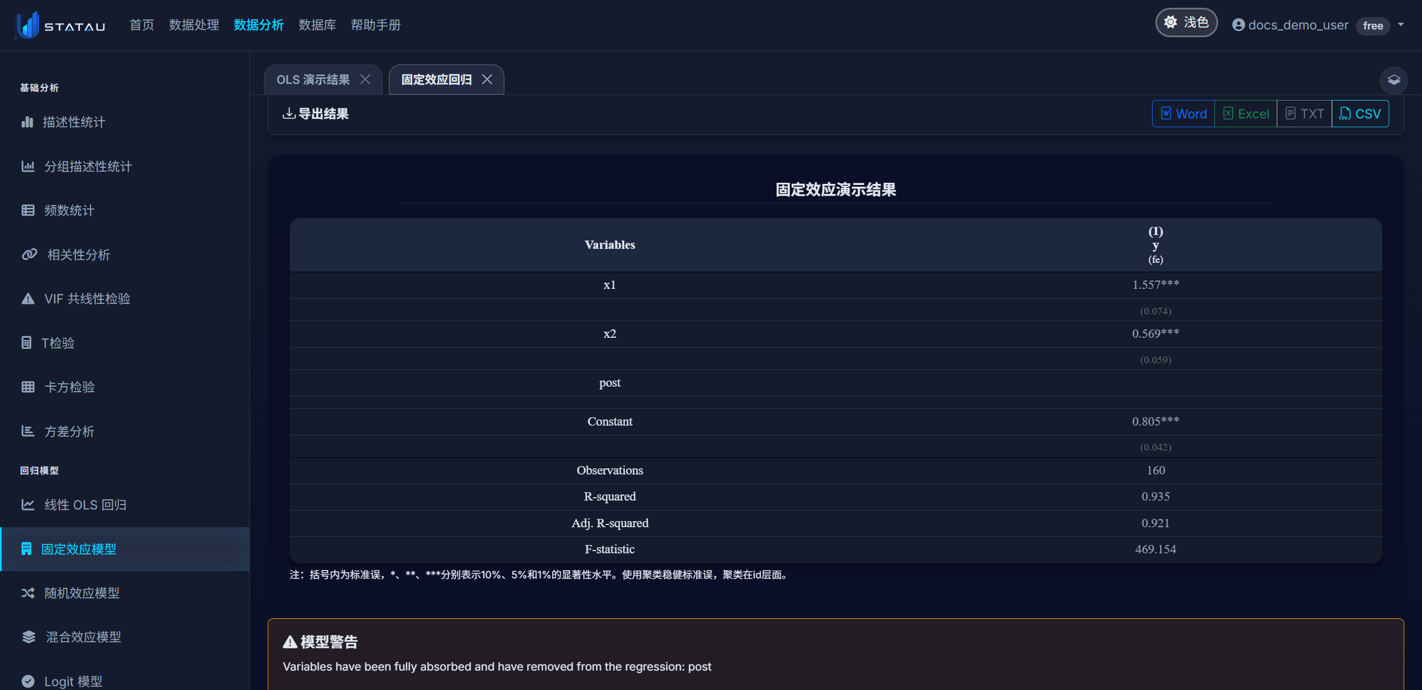The width and height of the screenshot is (1422, 690).
Task: Open the 帮助手册 menu
Action: coord(375,25)
